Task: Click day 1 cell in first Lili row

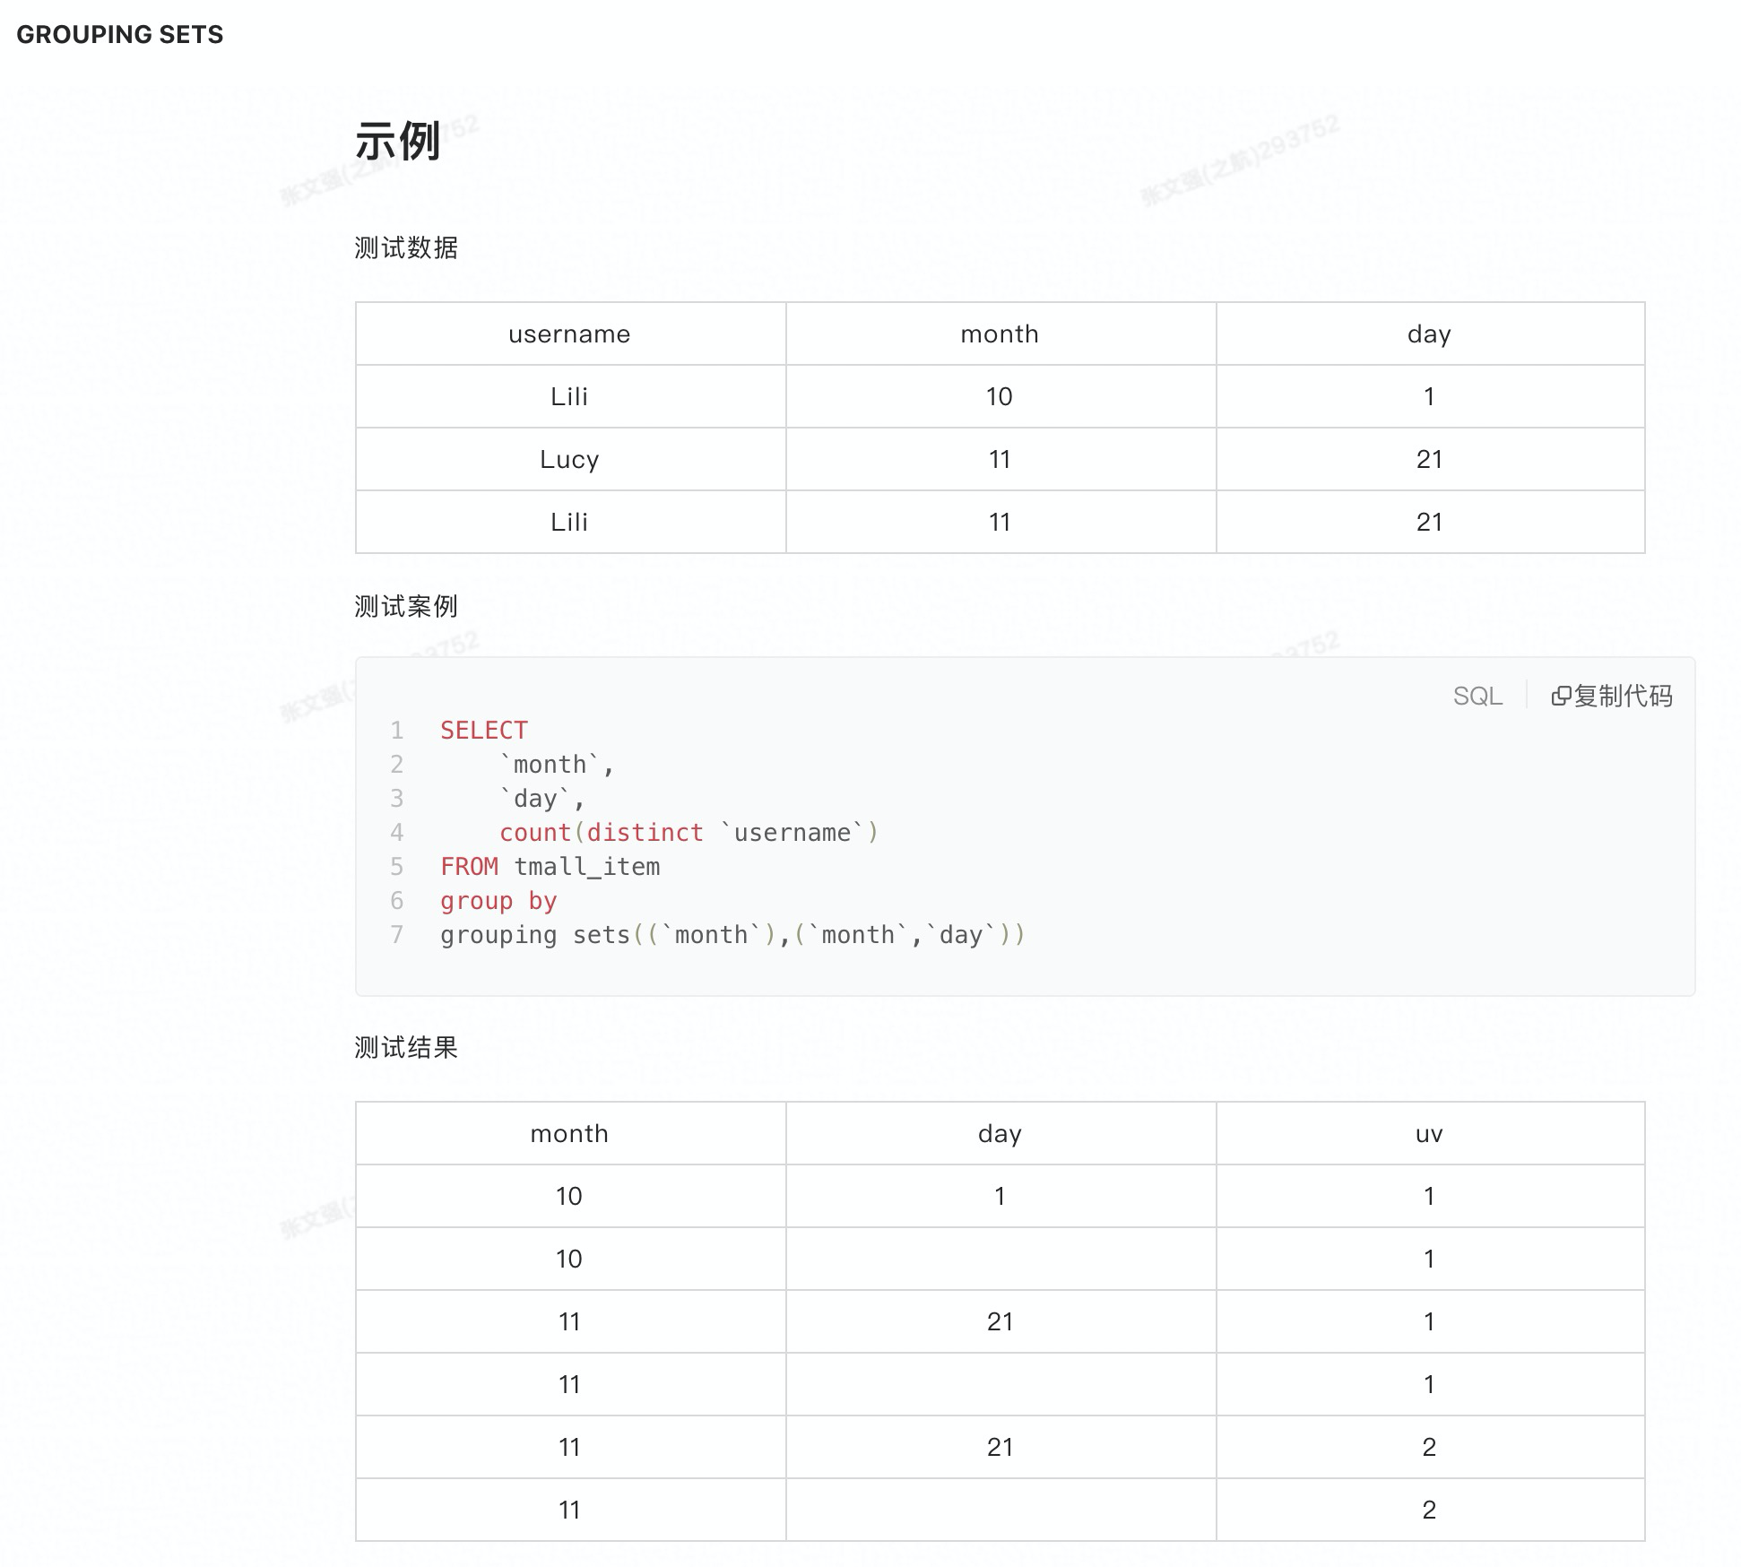Action: 1429,397
